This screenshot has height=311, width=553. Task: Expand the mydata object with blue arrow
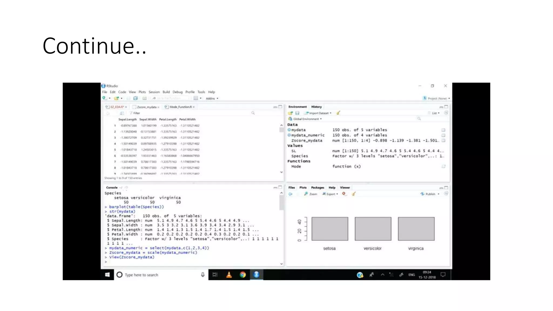(289, 130)
